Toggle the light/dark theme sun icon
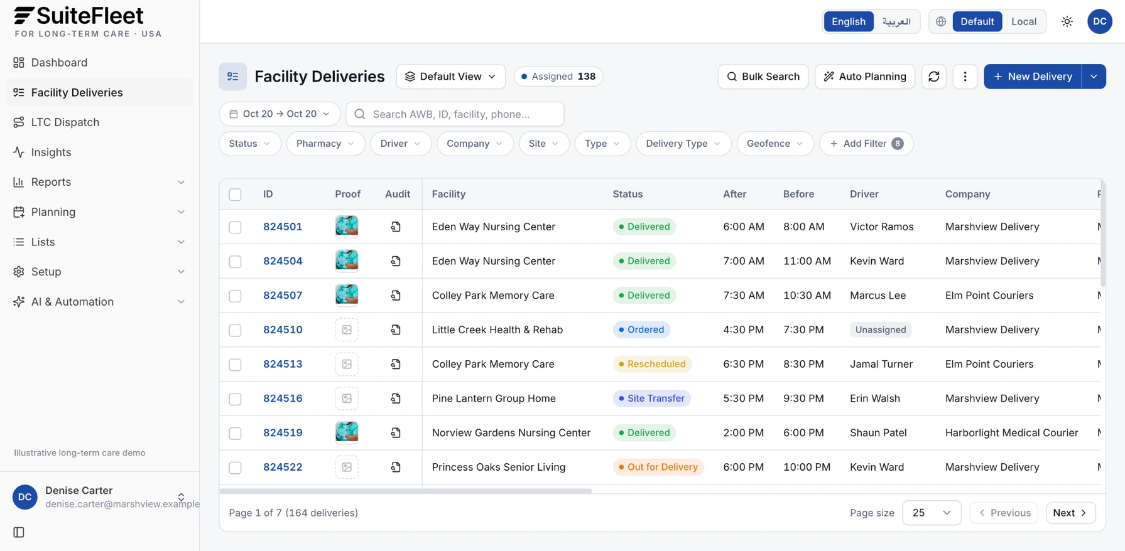 pos(1067,21)
